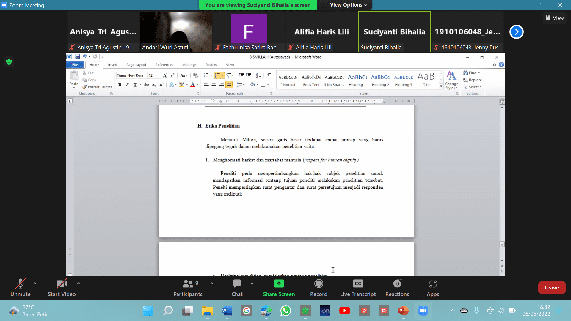The height and width of the screenshot is (321, 571).
Task: Click the Format Painter tool
Action: (97, 87)
